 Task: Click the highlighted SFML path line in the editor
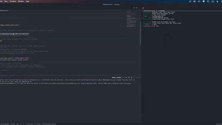pos(15,34)
